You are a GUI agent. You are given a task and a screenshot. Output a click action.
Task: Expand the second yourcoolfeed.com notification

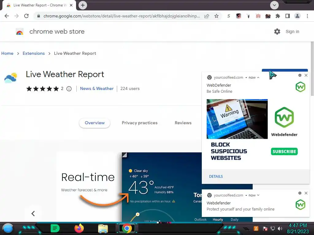point(258,195)
